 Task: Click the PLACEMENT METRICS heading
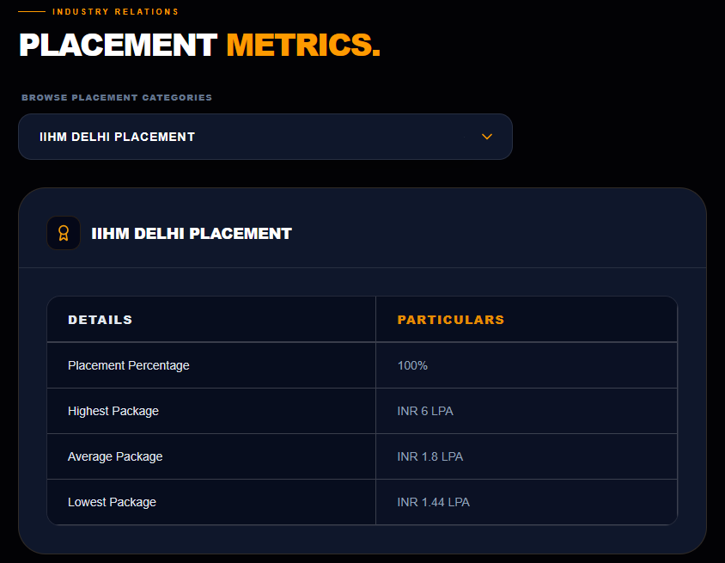tap(199, 45)
